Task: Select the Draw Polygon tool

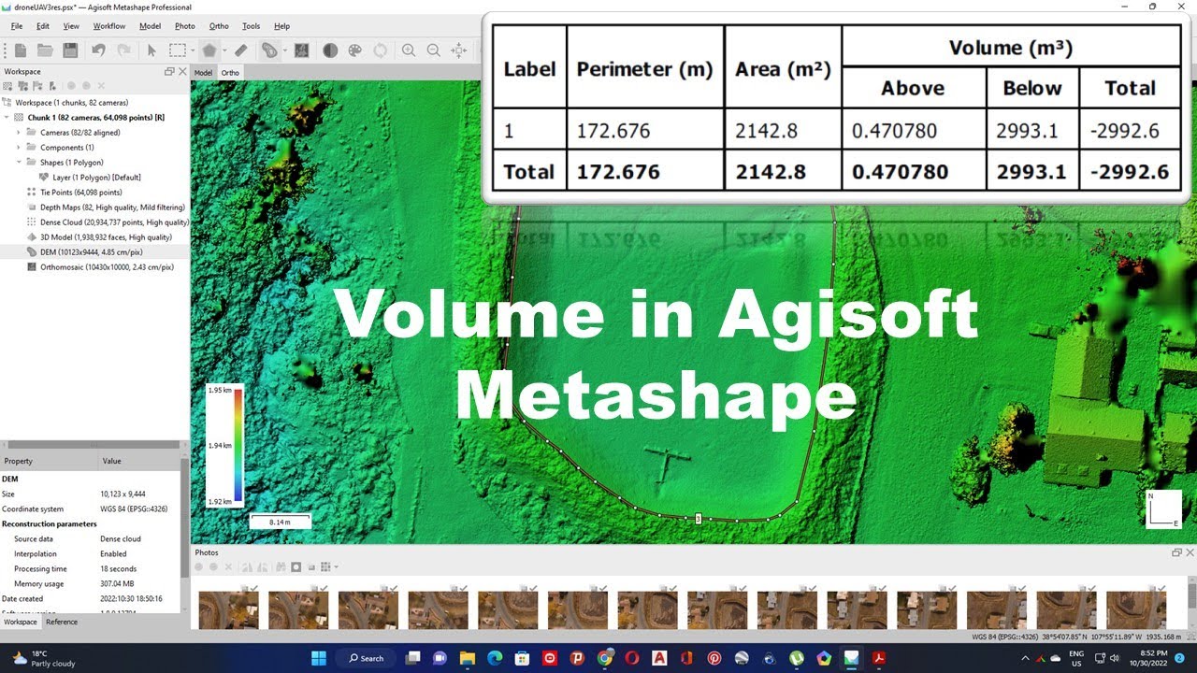Action: [x=209, y=50]
